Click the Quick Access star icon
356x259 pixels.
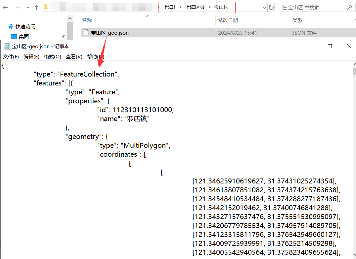point(11,26)
